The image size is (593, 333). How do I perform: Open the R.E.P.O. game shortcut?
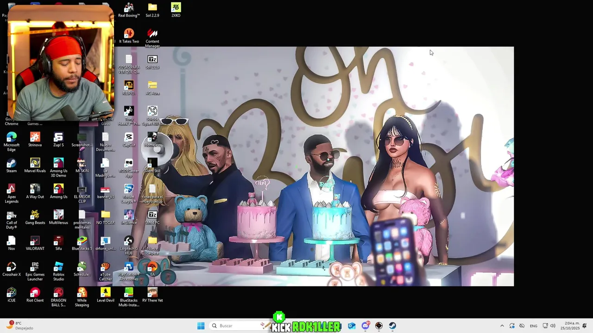coord(129,88)
